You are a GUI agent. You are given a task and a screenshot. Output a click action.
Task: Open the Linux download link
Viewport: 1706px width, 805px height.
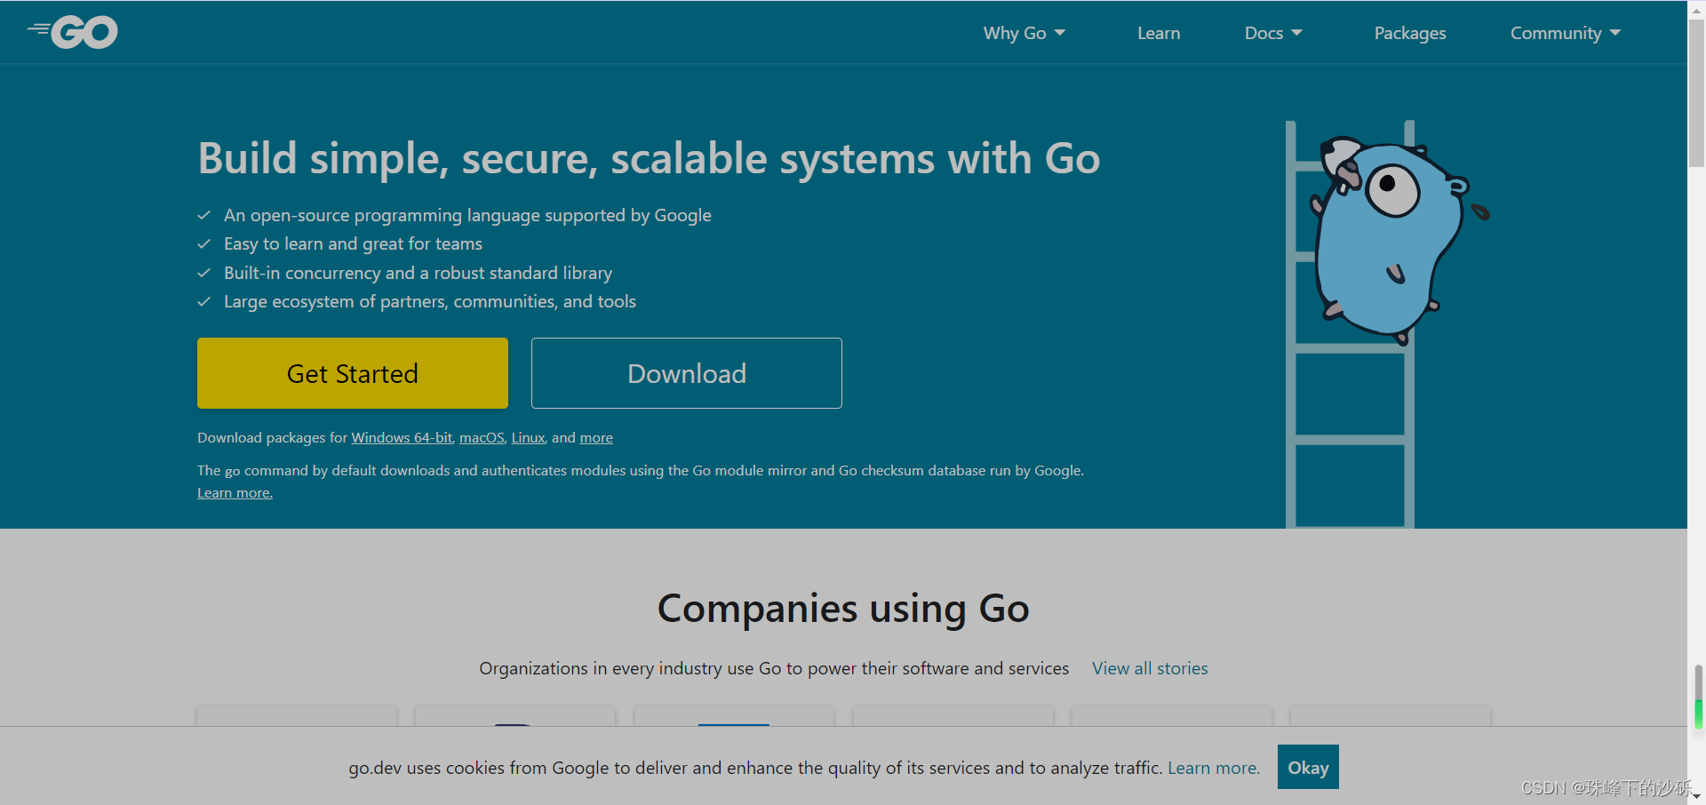point(528,437)
